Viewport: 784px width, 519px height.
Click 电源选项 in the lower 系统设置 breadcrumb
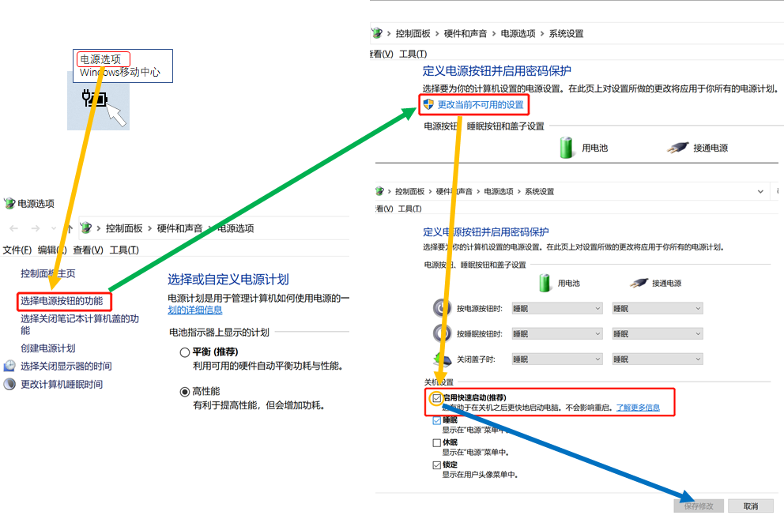[499, 191]
